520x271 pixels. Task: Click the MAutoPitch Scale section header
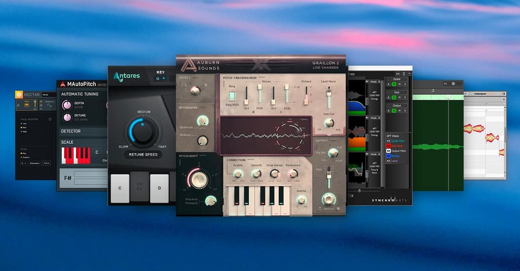click(67, 142)
